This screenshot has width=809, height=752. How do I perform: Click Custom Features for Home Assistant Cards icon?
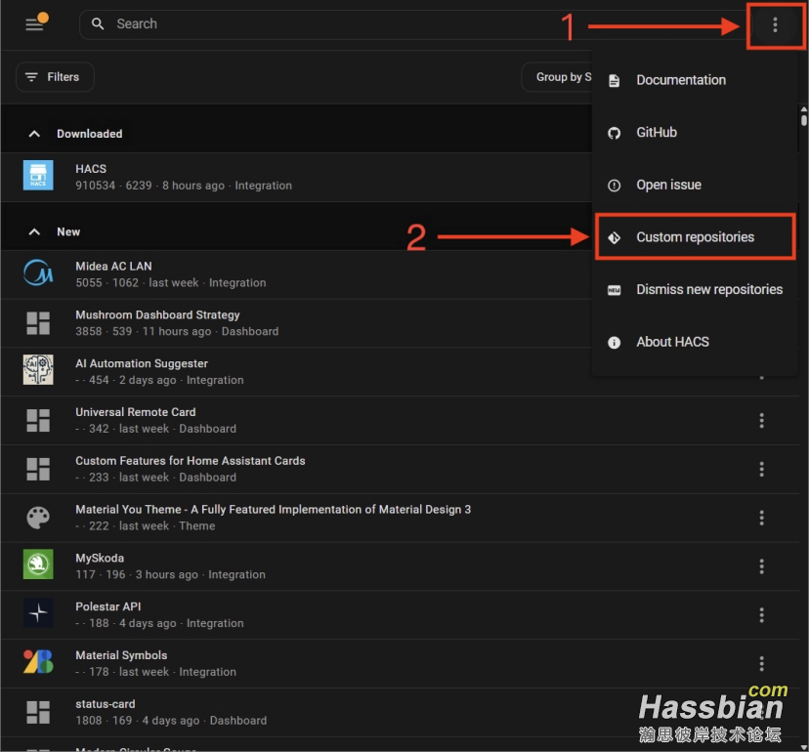point(38,469)
